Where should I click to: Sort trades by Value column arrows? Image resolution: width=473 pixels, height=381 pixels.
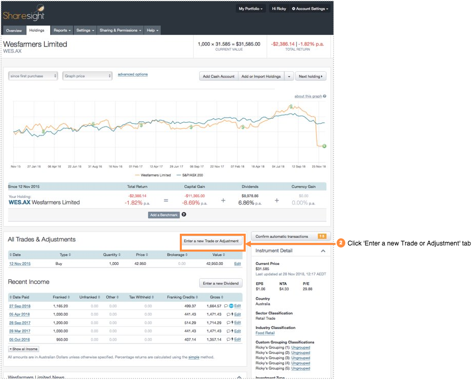tap(224, 255)
